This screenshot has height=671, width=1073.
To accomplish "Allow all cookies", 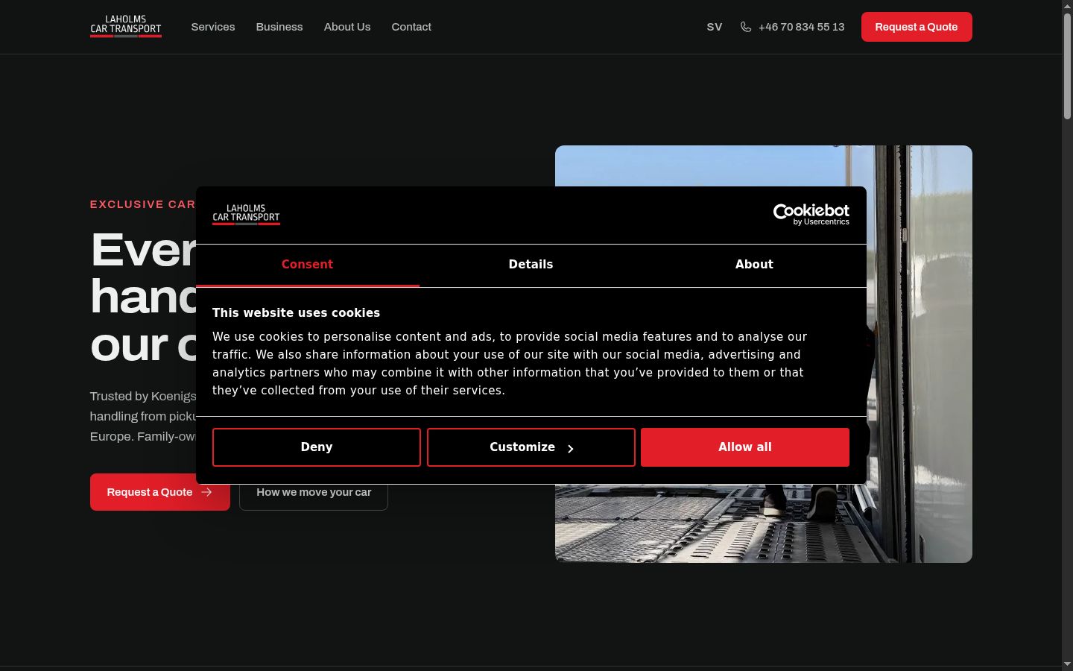I will click(x=745, y=447).
